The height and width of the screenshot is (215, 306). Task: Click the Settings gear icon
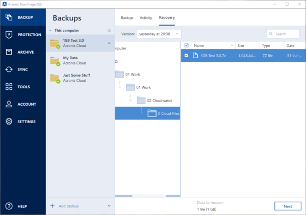coord(9,122)
